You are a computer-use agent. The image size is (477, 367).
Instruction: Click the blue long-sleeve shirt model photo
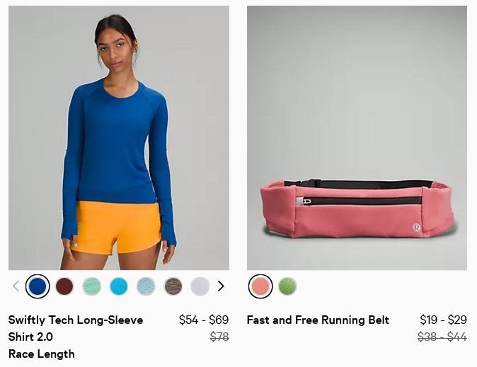tap(119, 138)
